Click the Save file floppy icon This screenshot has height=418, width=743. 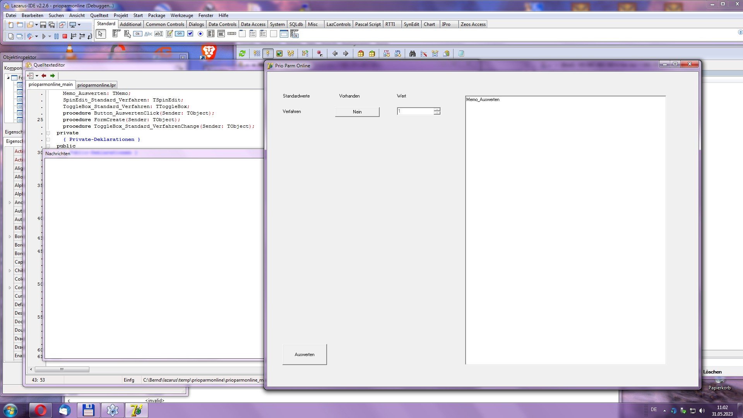[43, 25]
